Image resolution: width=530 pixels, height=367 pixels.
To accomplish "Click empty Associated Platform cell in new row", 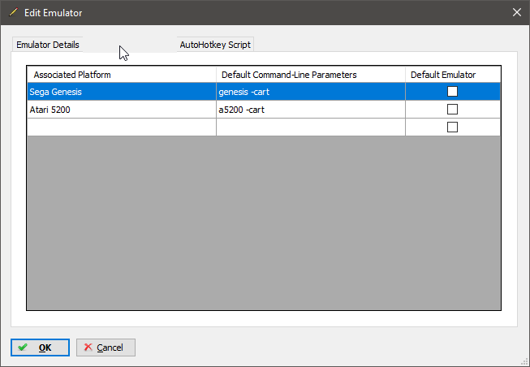I will point(122,127).
